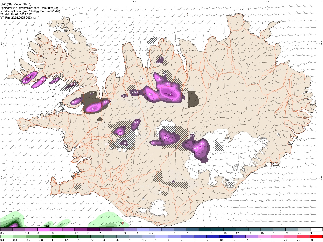Pick the dark green swatch at 1 in rain legend
The width and height of the screenshot is (323, 242).
click(x=58, y=236)
